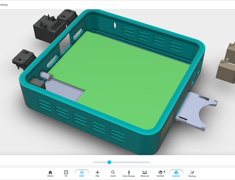Open the Settings tab at top left
This screenshot has height=180, width=235.
(x=4, y=5)
